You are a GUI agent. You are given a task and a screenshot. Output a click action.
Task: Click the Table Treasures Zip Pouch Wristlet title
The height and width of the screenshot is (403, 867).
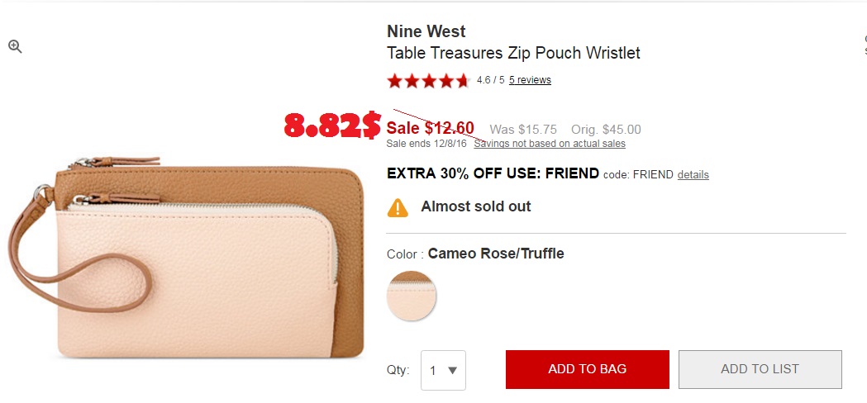pyautogui.click(x=513, y=54)
